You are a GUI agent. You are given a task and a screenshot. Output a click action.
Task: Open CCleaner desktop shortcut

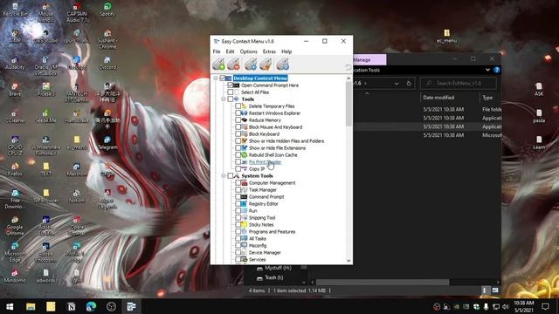coord(15,116)
